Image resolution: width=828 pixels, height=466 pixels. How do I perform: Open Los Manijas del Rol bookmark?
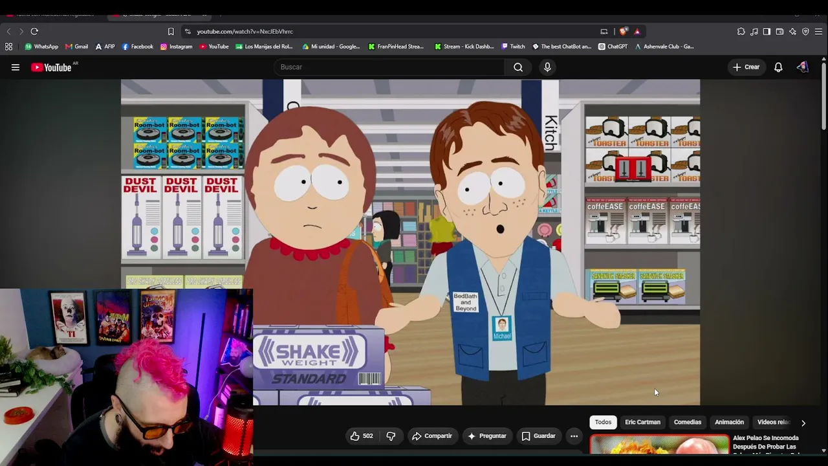point(265,47)
